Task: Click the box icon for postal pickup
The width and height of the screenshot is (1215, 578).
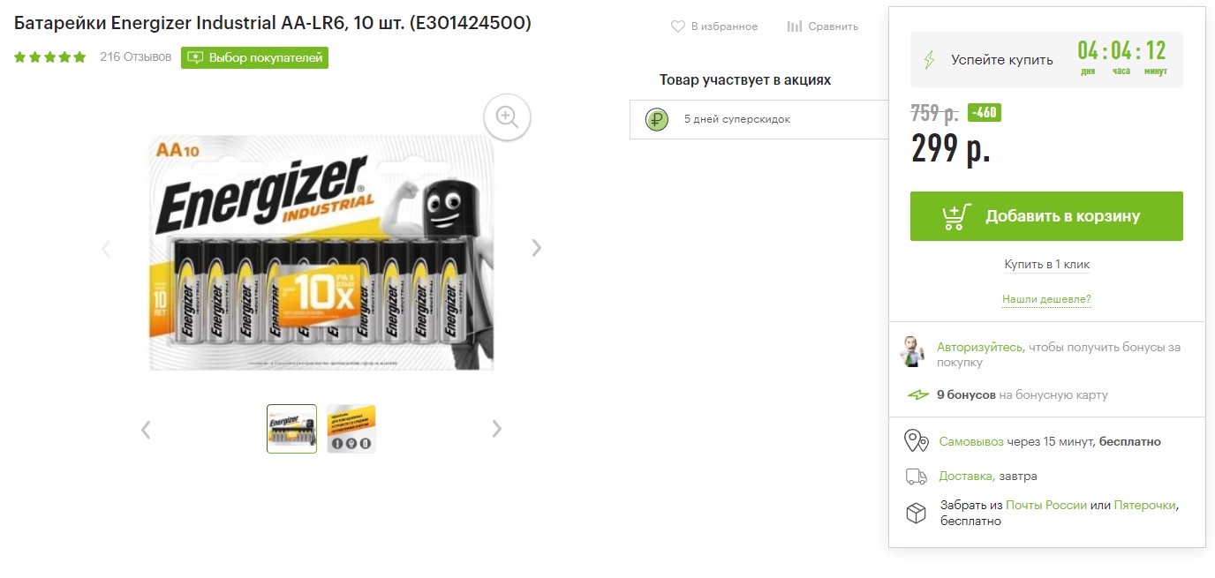Action: pos(917,513)
